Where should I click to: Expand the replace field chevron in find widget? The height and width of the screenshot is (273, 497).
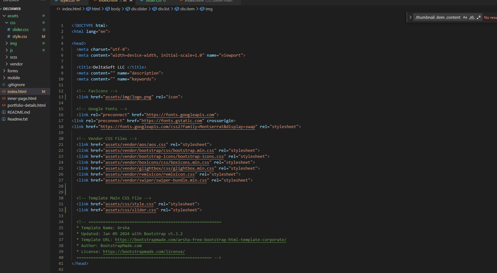(410, 18)
